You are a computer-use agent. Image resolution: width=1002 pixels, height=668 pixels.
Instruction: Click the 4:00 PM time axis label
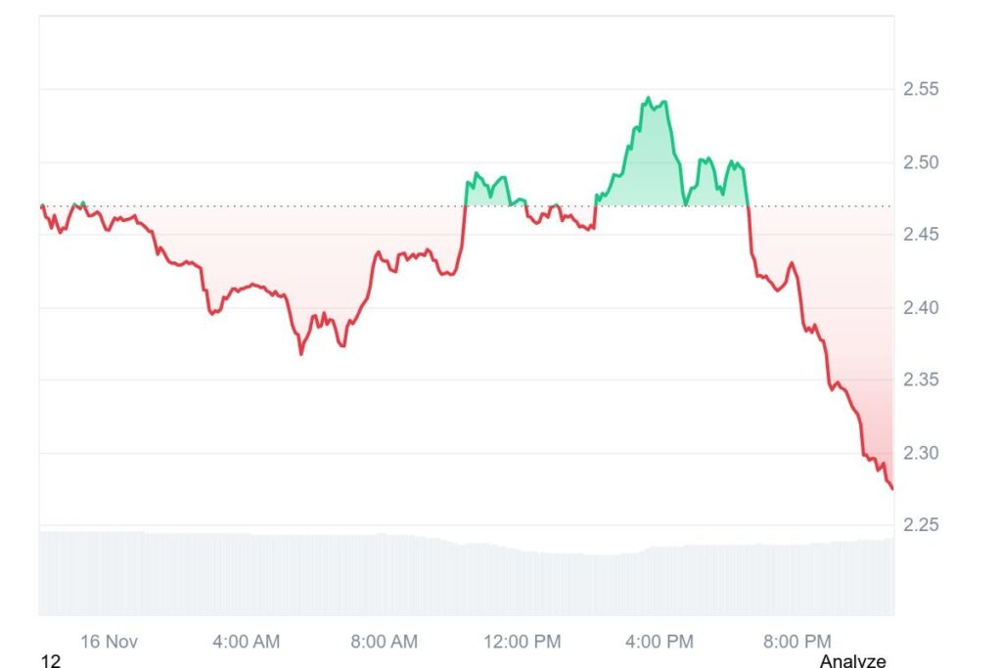[x=660, y=642]
